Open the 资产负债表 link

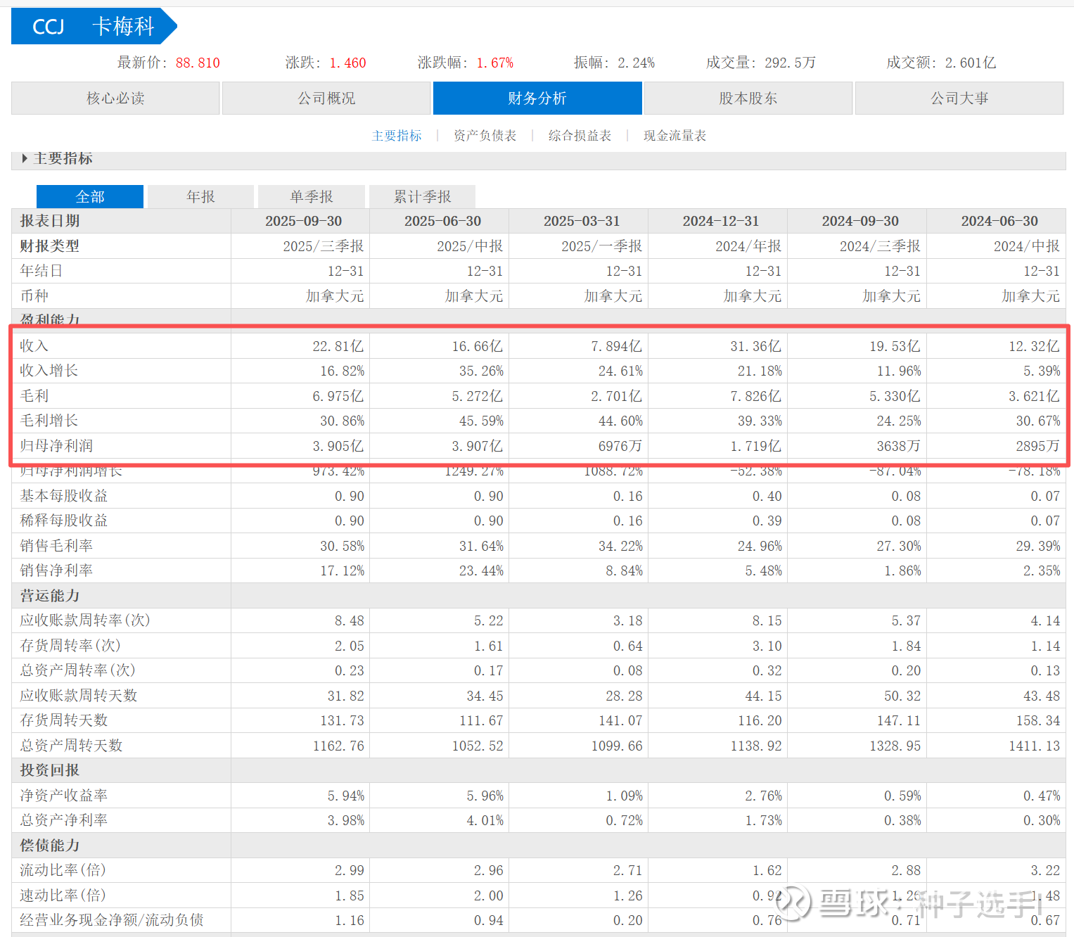485,136
